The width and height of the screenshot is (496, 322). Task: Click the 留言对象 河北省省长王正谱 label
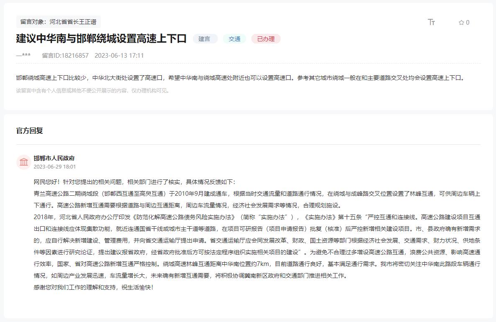point(58,22)
